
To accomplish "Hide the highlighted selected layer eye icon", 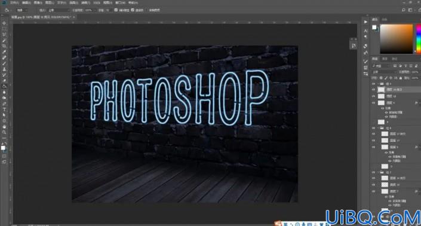I will point(373,90).
